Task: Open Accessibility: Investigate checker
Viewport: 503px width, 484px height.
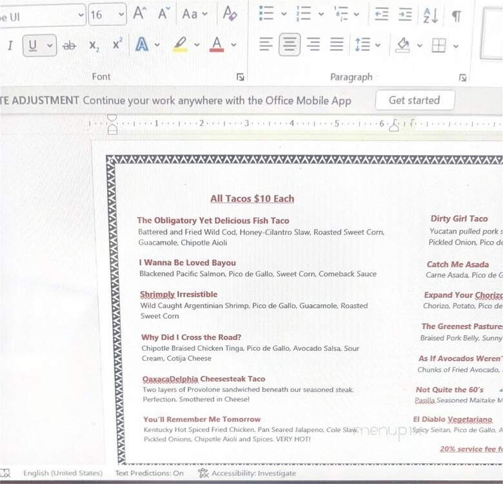Action: (247, 473)
